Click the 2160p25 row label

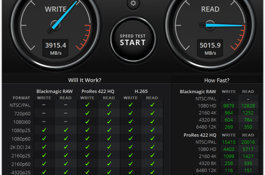[21, 156]
